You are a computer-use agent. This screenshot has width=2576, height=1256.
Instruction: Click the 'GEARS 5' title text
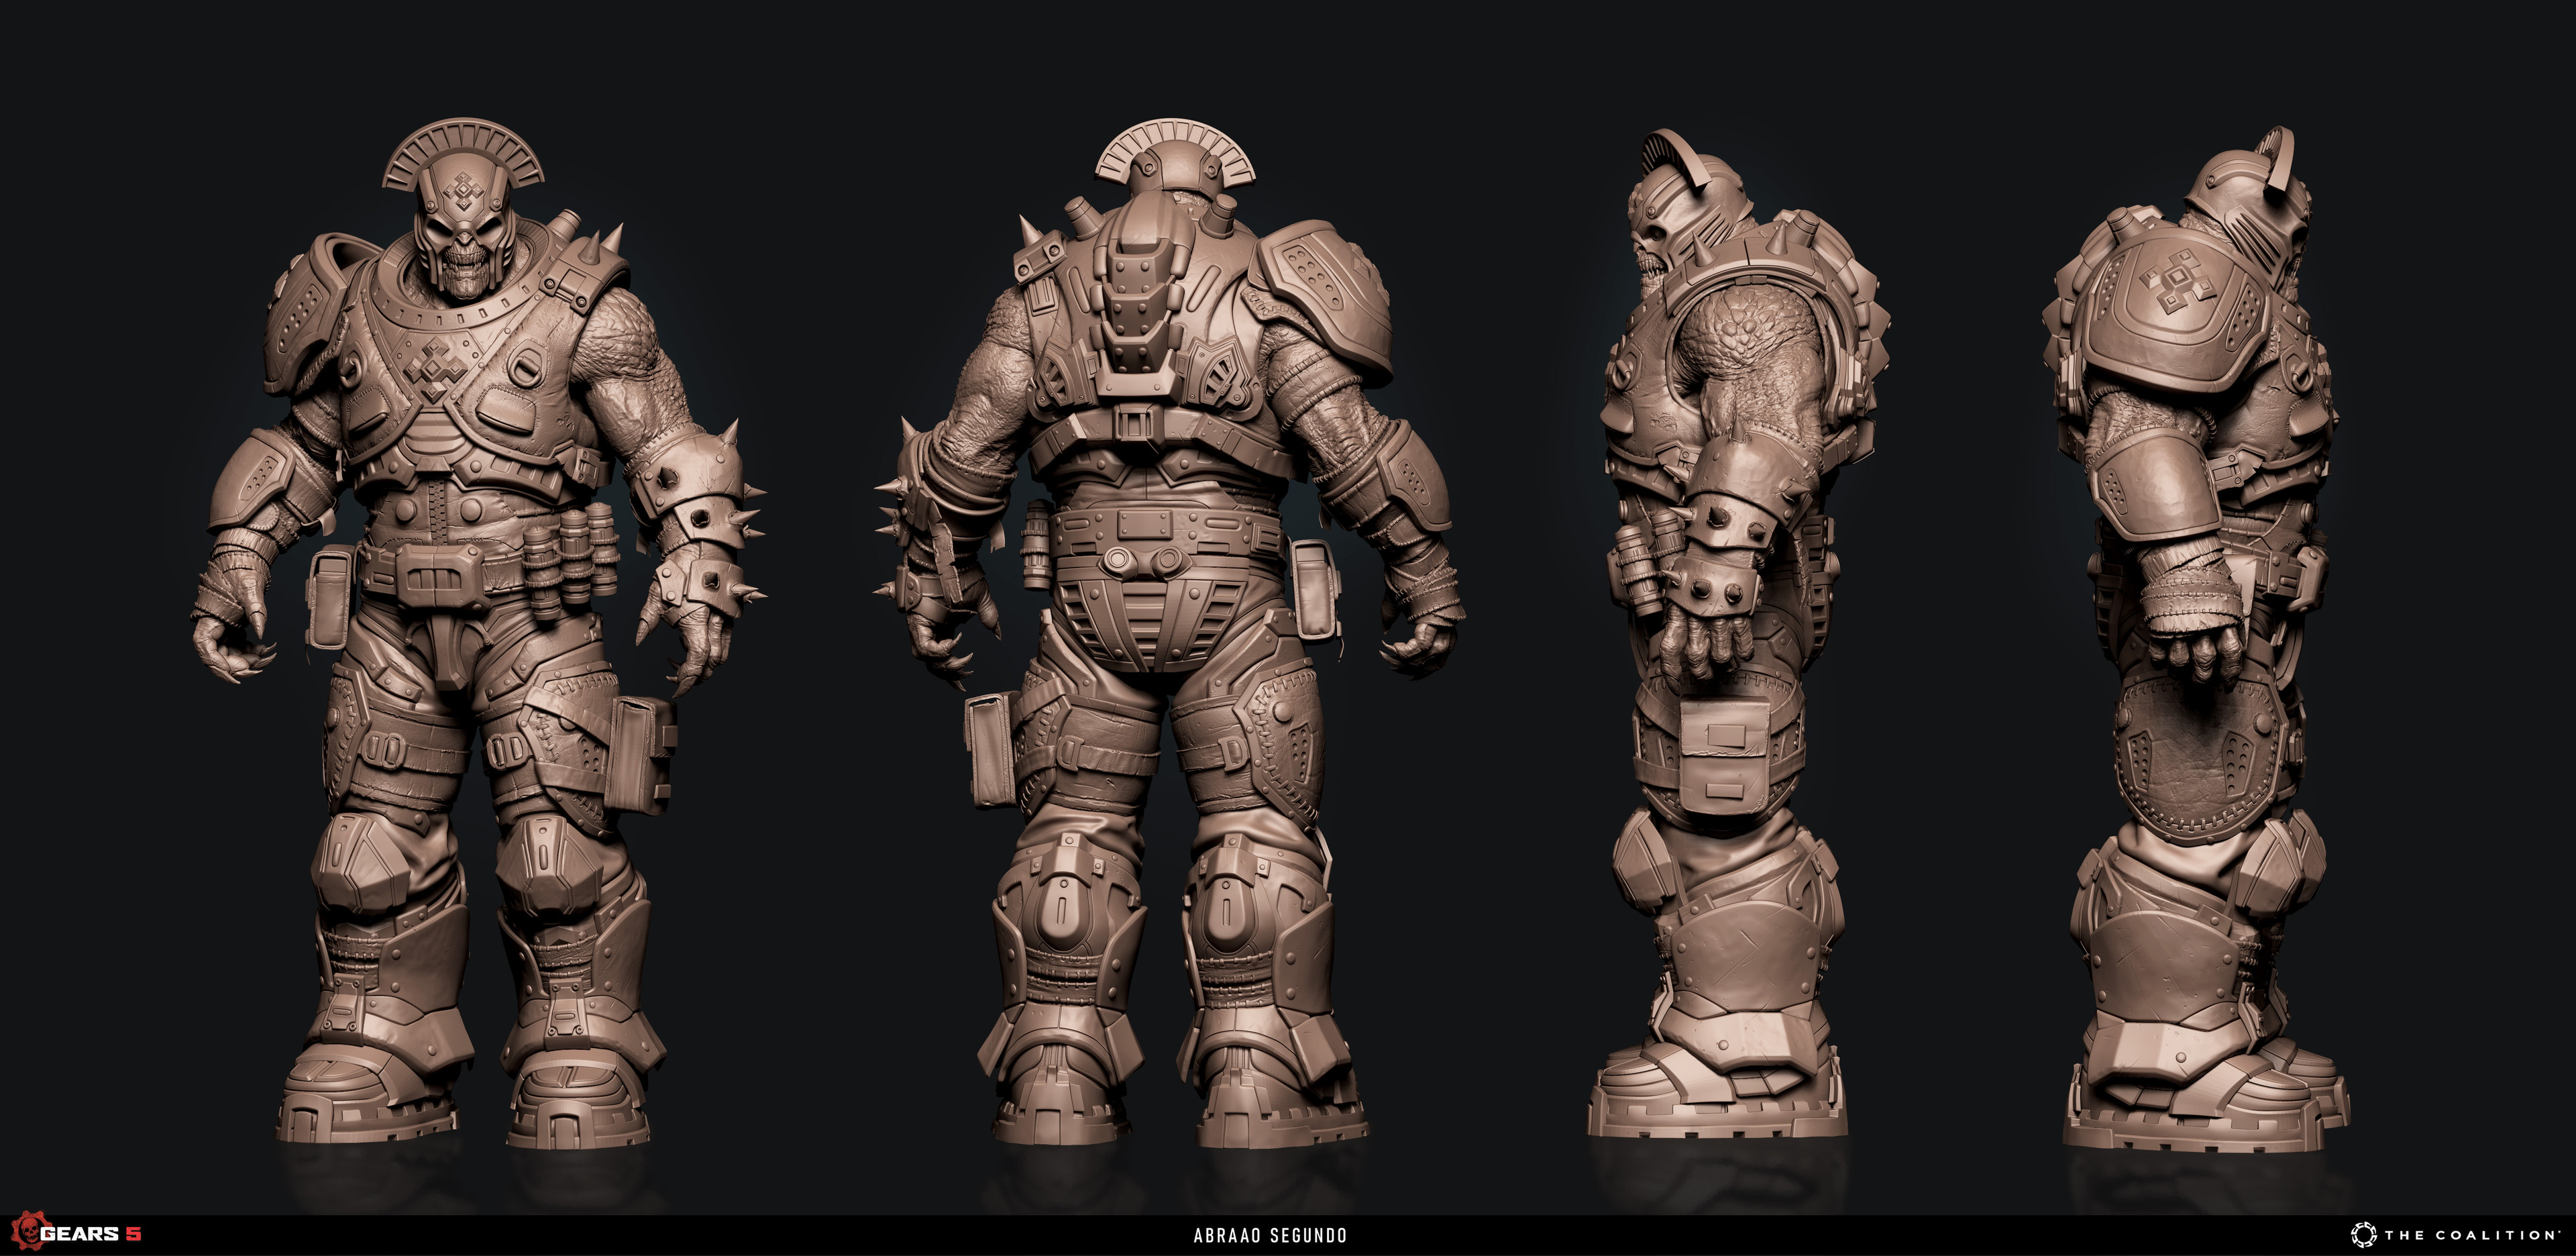pos(92,1234)
